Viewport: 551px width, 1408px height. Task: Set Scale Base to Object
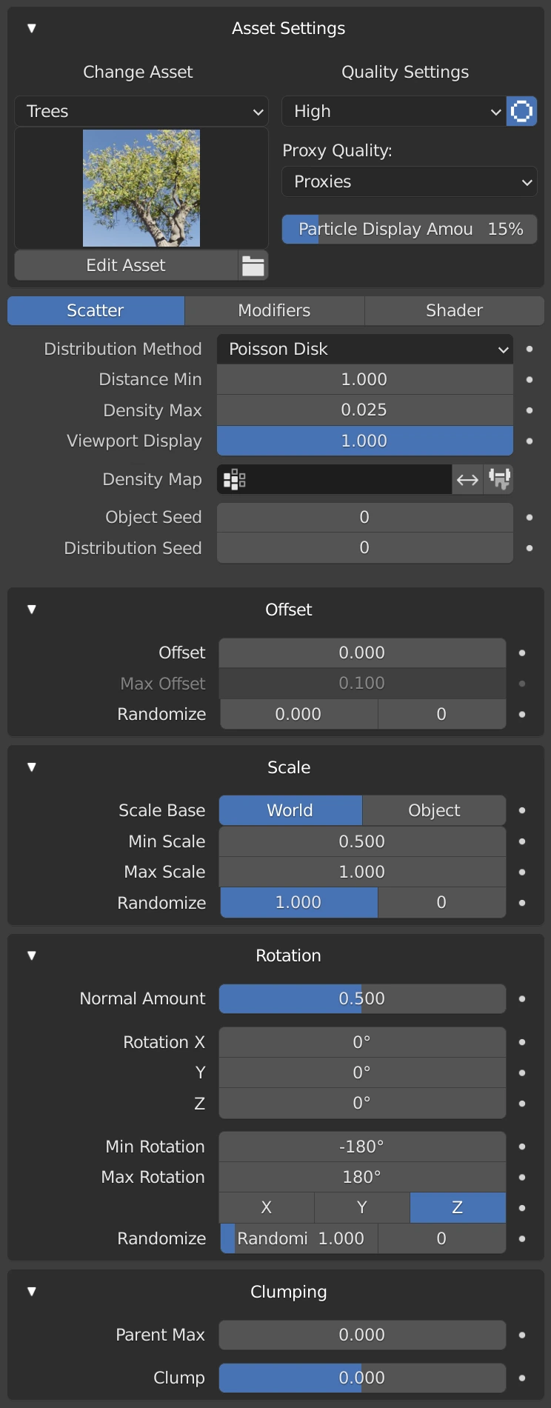434,811
